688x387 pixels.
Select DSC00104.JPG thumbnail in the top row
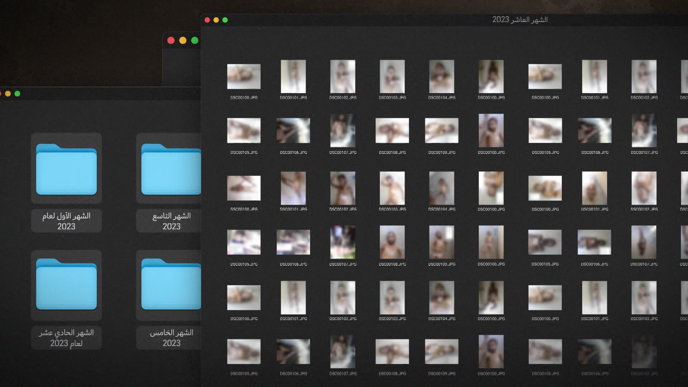coord(441,76)
